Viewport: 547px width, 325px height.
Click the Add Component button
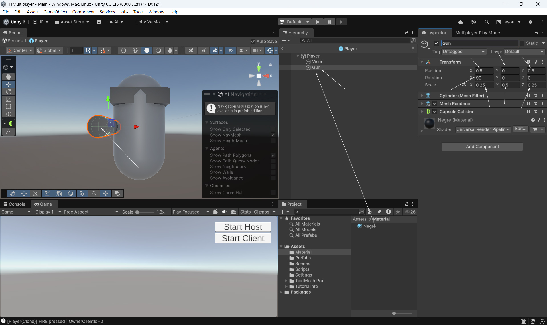click(x=482, y=147)
